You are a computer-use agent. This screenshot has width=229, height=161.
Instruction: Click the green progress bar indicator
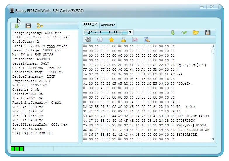coord(17,149)
